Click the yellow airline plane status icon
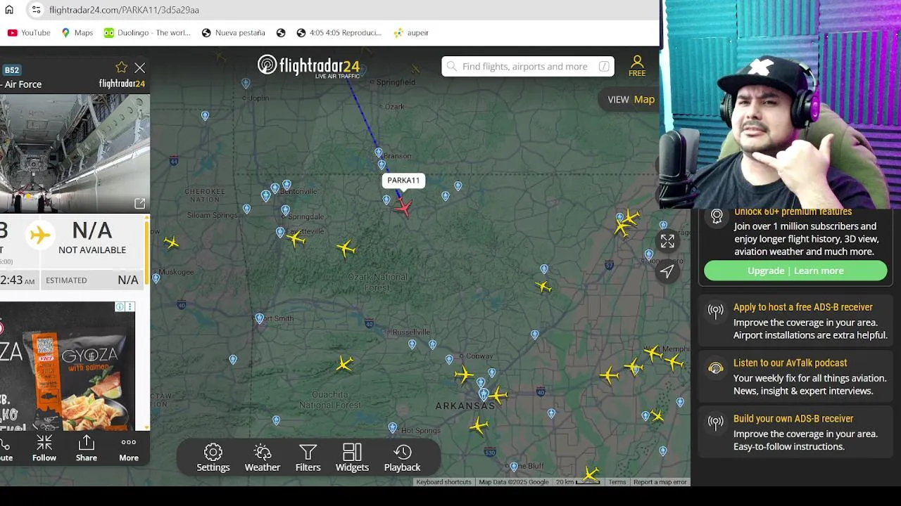 [x=40, y=234]
